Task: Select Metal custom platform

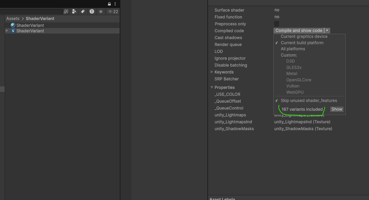Action: tap(292, 73)
